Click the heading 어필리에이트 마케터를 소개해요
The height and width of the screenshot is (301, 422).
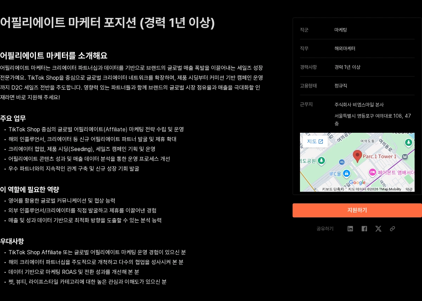[54, 56]
